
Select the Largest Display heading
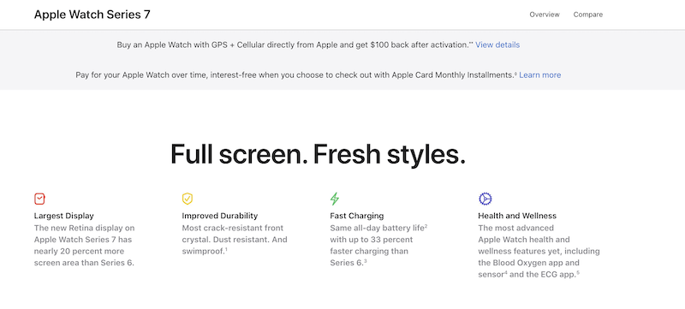coord(63,216)
